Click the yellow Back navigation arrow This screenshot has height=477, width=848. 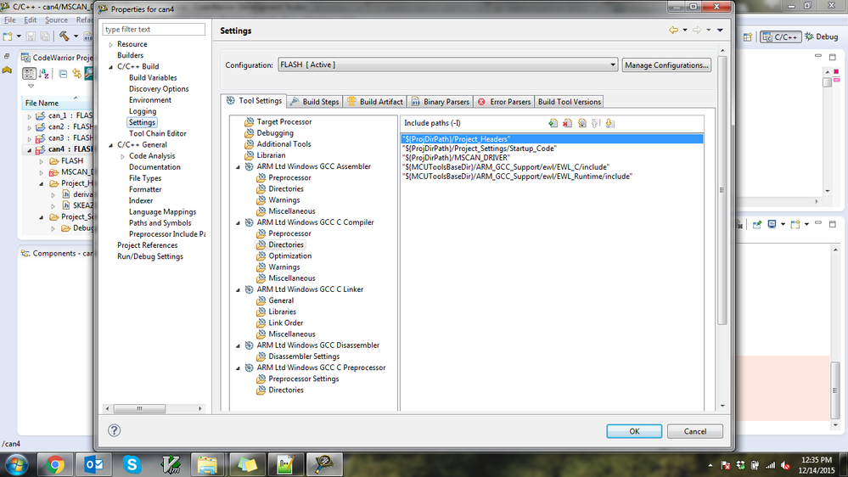pos(673,31)
